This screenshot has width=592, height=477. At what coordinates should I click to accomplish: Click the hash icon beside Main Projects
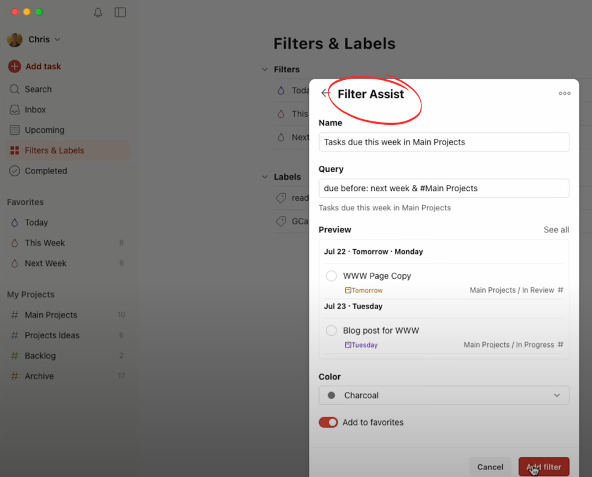[x=14, y=315]
